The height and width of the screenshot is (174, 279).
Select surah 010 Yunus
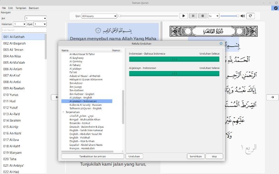click(x=23, y=95)
